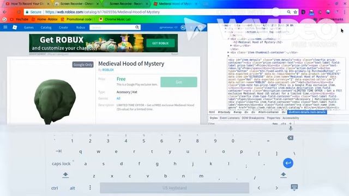The image size is (349, 196).
Task: Click the Roblox search input field
Action: pyautogui.click(x=112, y=27)
